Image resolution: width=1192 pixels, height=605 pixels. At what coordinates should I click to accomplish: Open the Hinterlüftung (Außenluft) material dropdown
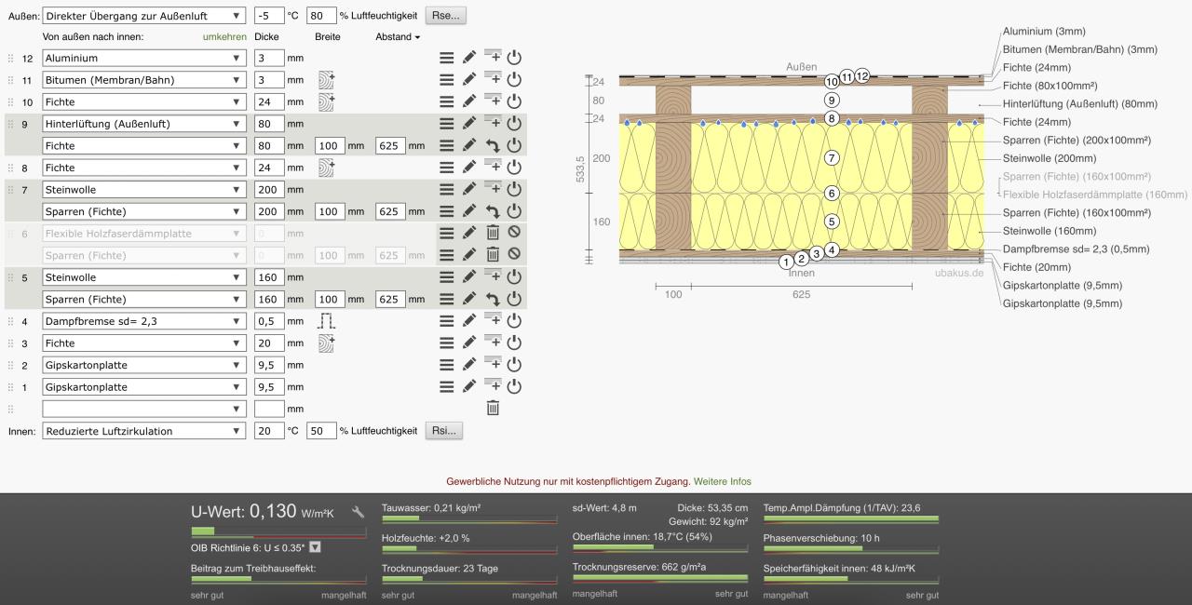coord(144,124)
